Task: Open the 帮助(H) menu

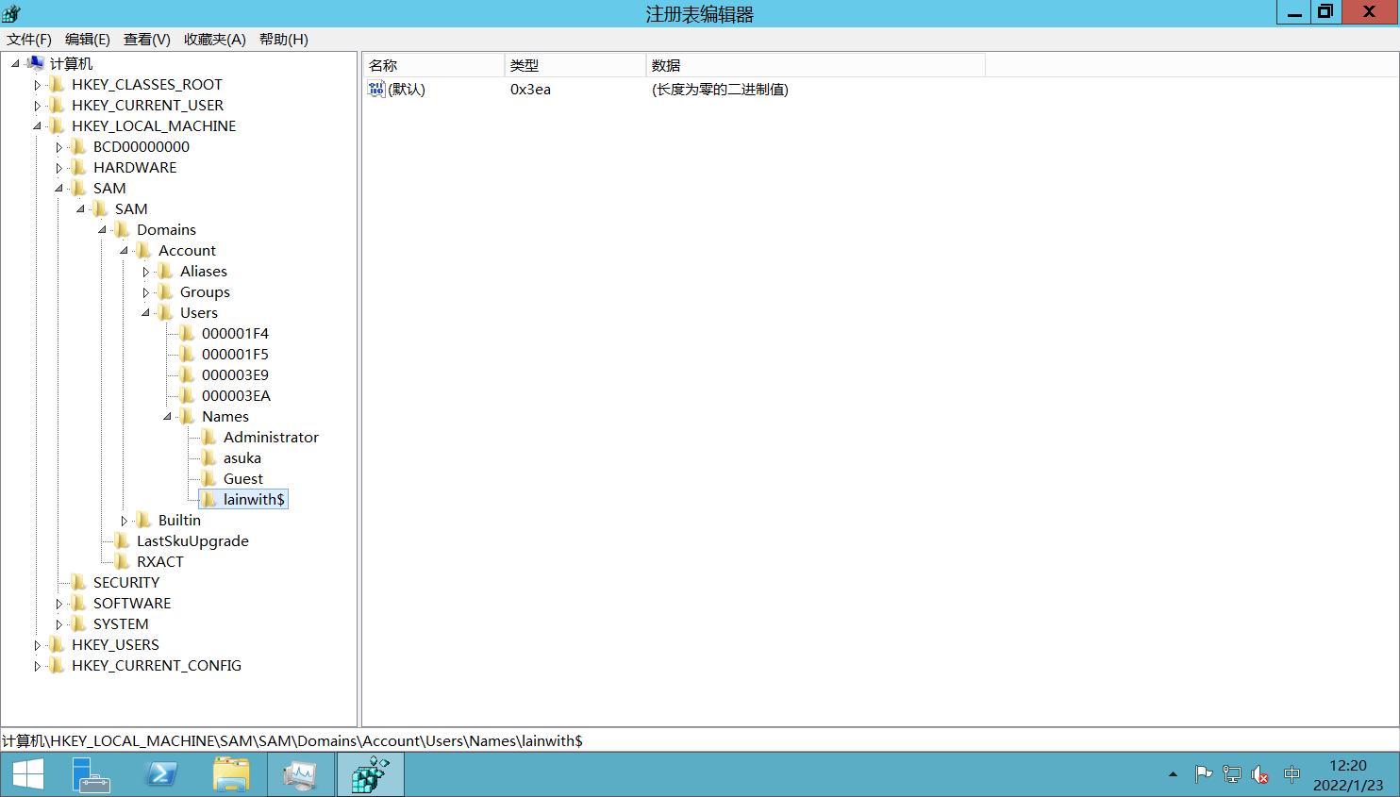Action: tap(284, 39)
